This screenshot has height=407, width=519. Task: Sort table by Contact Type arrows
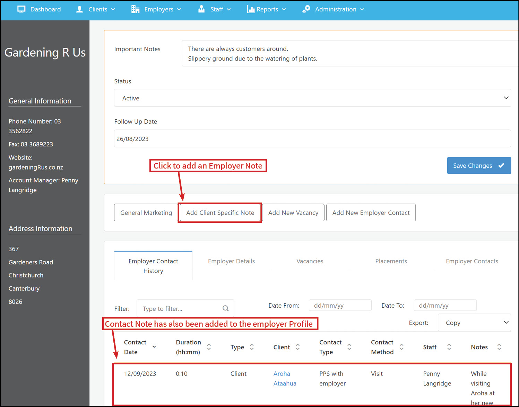click(x=349, y=347)
